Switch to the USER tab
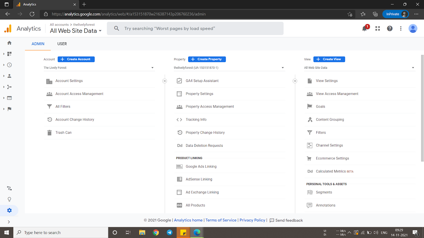This screenshot has height=238, width=424. (62, 44)
